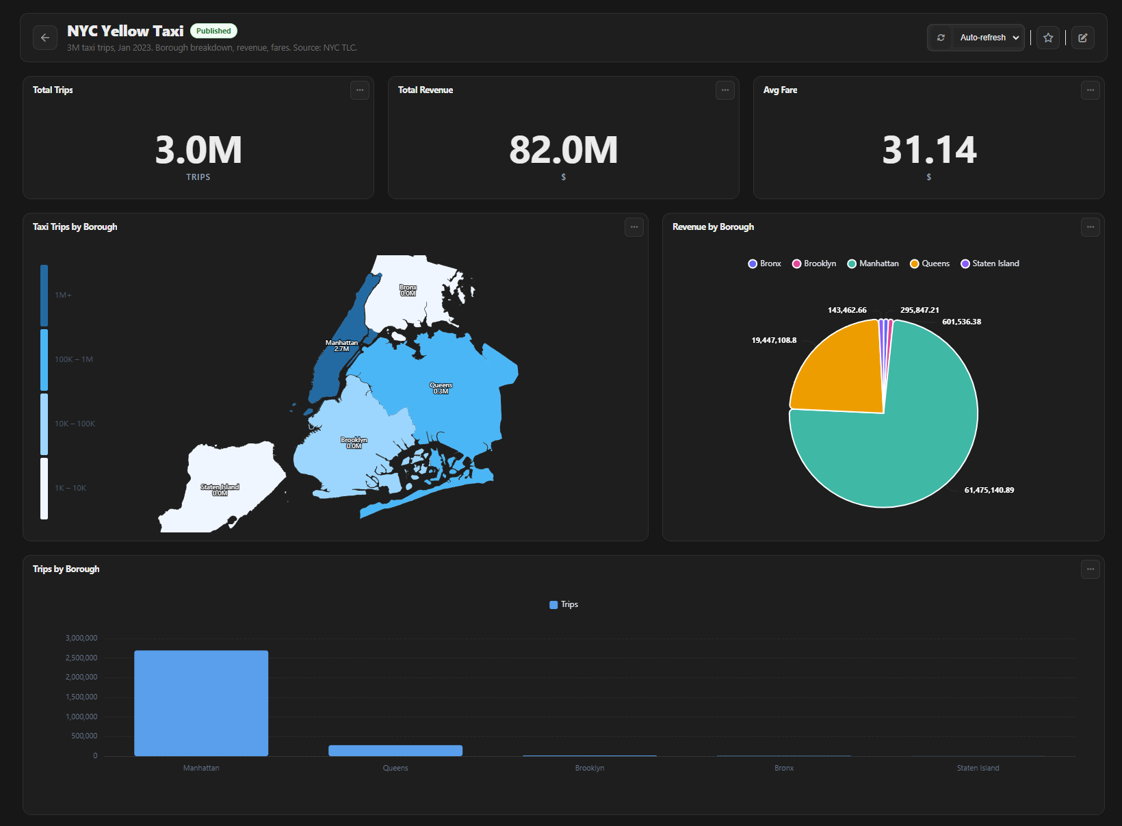
Task: Open Revenue by Borough options menu
Action: [1091, 227]
